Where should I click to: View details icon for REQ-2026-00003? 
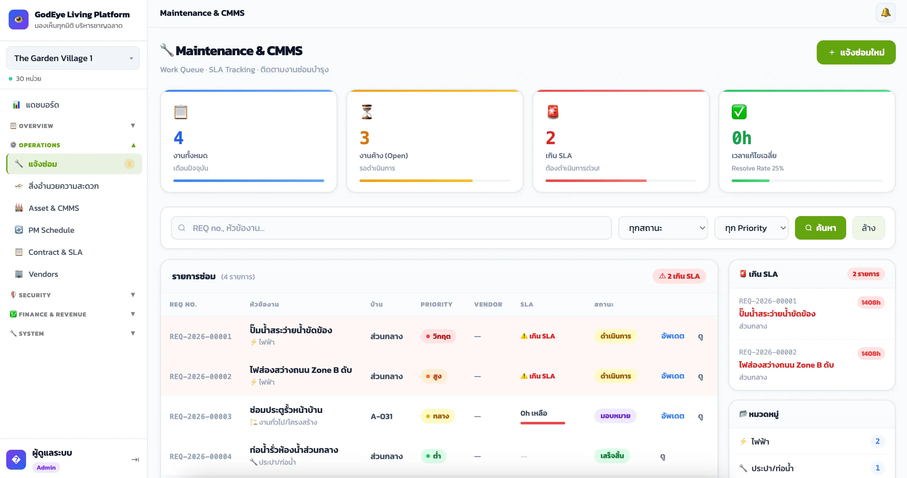[701, 416]
